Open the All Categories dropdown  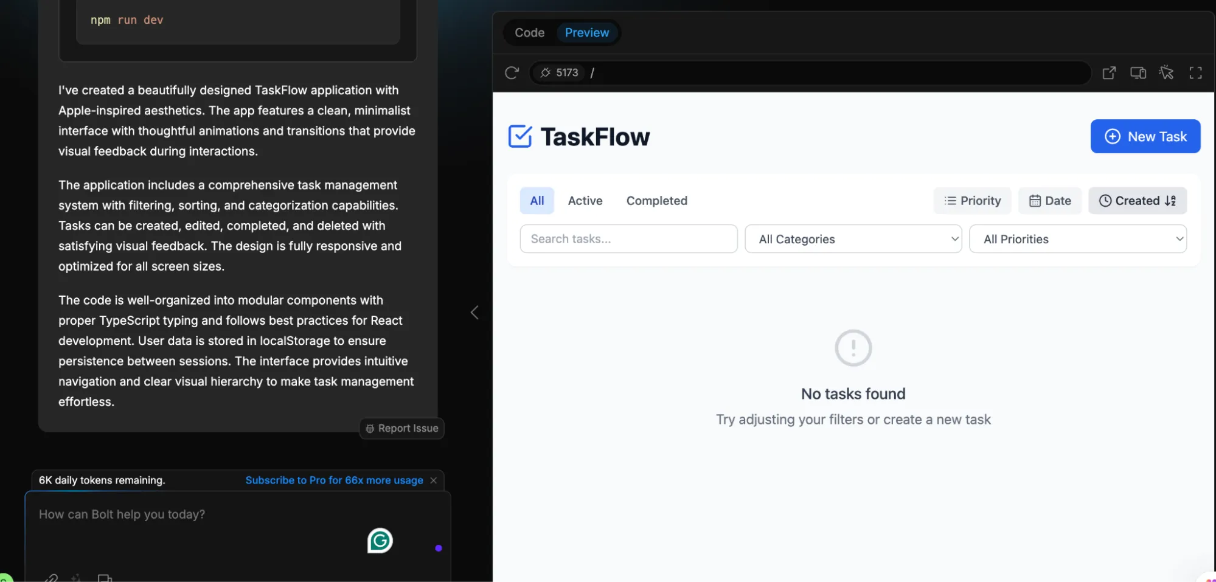853,239
